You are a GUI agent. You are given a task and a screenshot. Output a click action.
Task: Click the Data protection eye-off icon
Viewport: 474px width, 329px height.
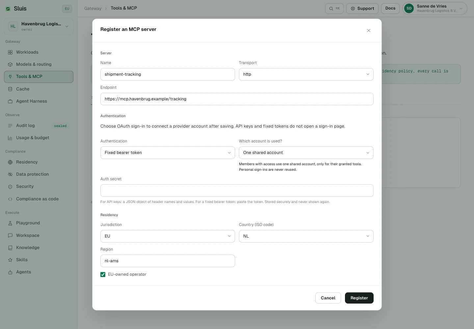coord(10,174)
